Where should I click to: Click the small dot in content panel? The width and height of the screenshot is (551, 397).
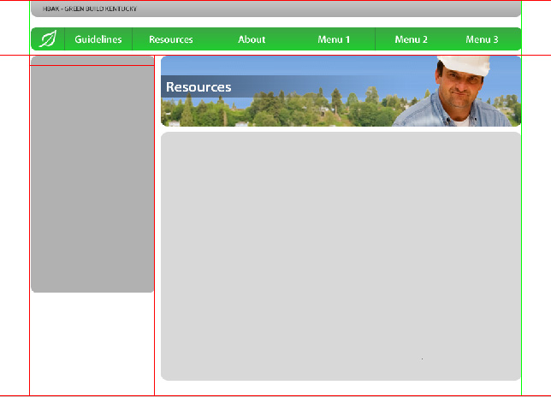[x=423, y=359]
